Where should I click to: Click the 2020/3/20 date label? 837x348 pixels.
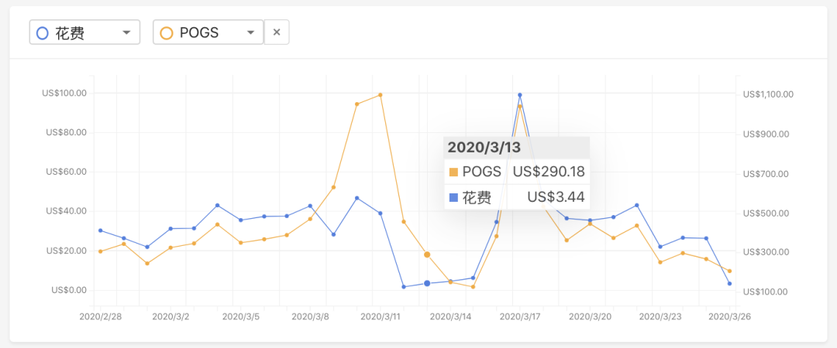click(590, 316)
